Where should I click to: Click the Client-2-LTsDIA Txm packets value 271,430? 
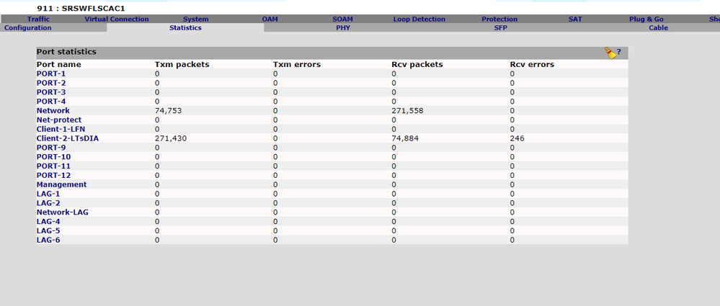coord(170,138)
